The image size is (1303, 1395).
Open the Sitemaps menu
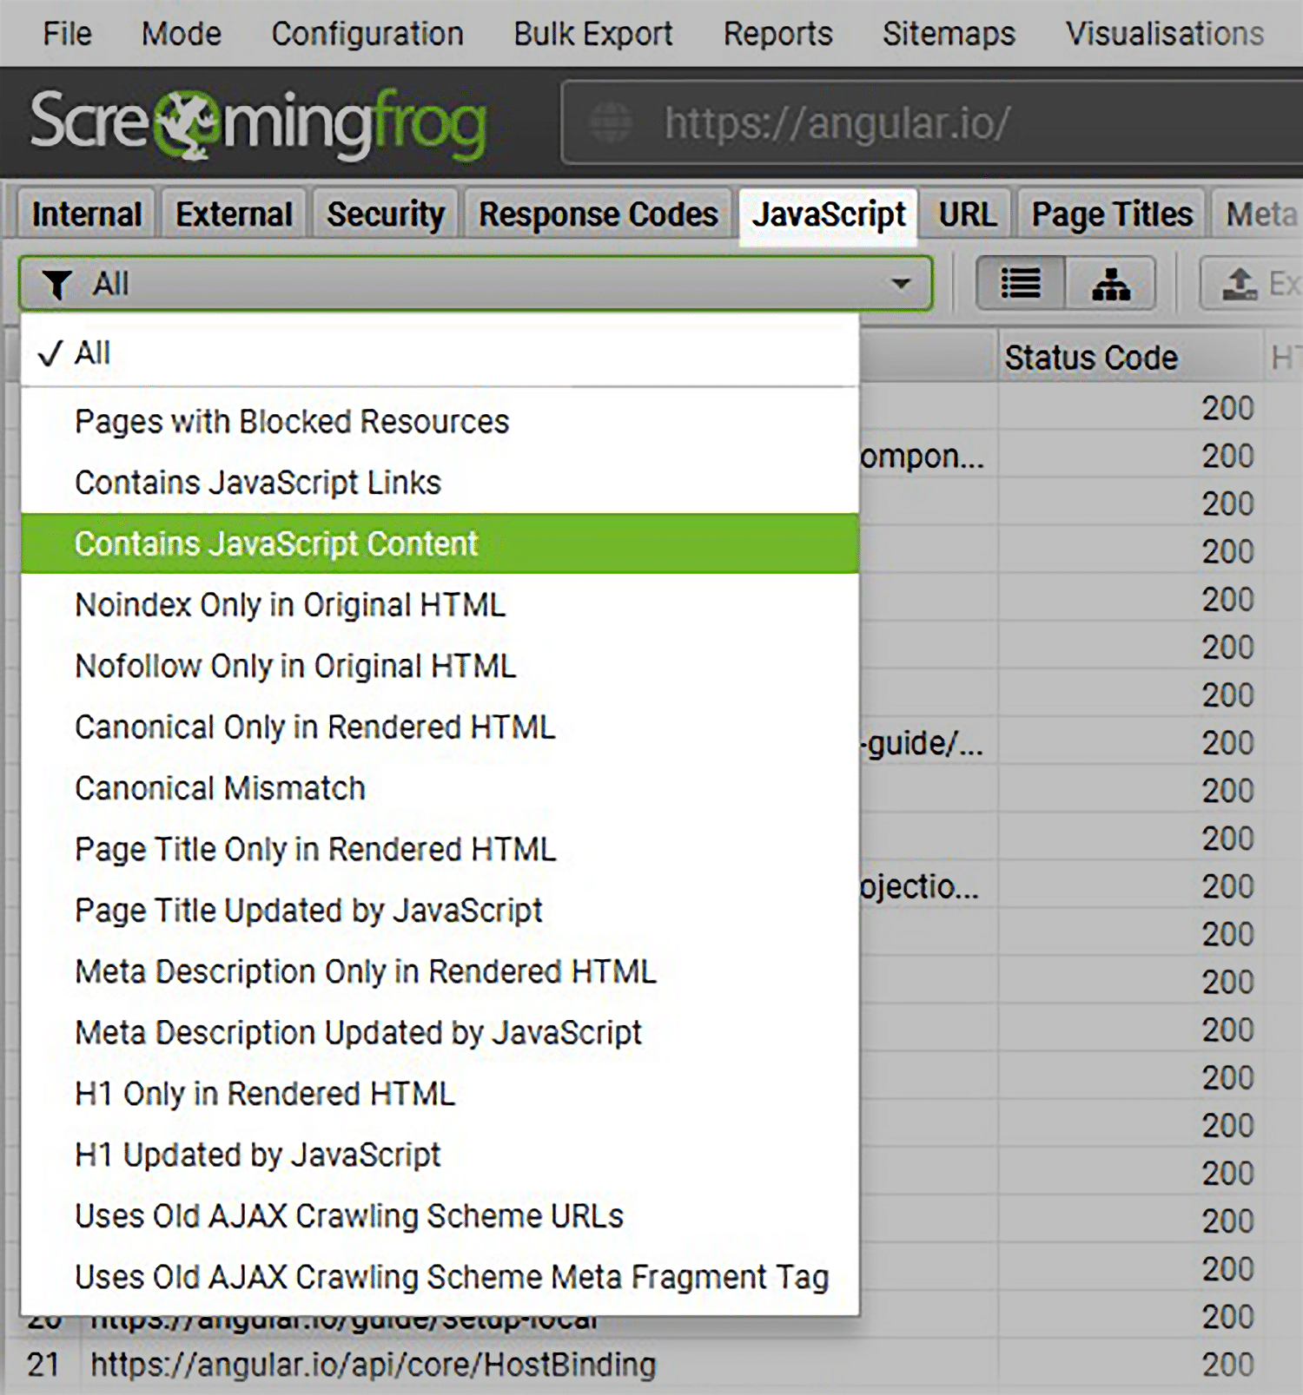[949, 34]
